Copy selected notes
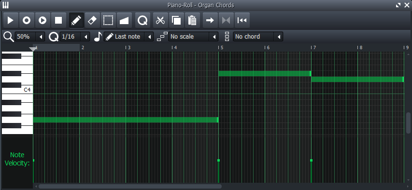This screenshot has width=412, height=190. tap(176, 20)
